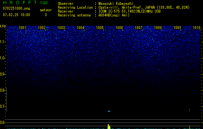Click the observer name Masayuki Kobayashi
Screen dimensions: 203x129
(116, 4)
